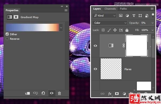Viewport: 161px width, 104px height.
Task: Click the view previous state icon
Action: [x=35, y=93]
